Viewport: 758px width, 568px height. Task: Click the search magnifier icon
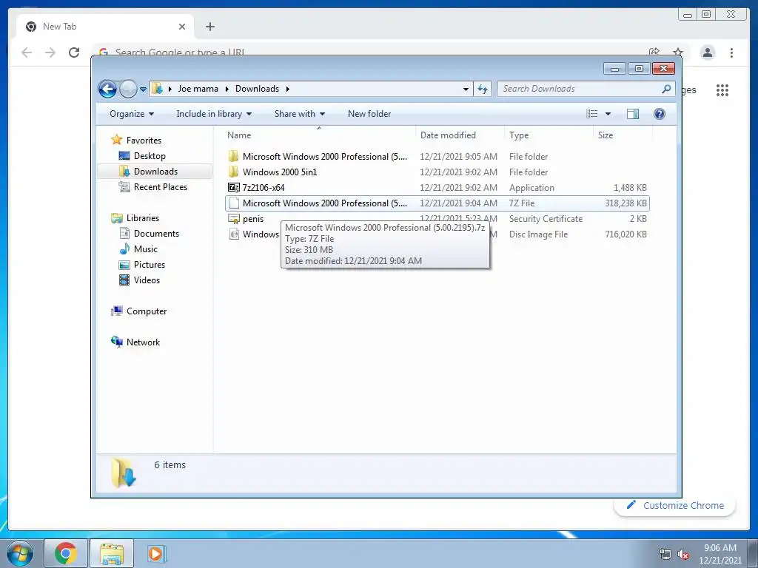point(666,89)
